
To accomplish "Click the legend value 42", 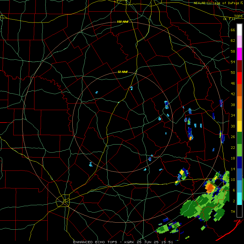I will tap(233, 94).
